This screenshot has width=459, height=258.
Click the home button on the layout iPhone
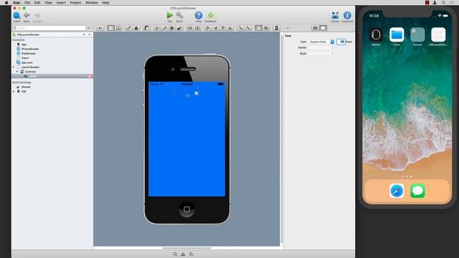pos(186,209)
